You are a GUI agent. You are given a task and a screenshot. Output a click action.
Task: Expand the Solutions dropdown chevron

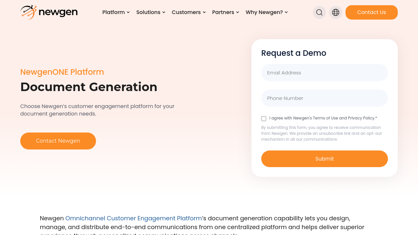click(x=164, y=12)
